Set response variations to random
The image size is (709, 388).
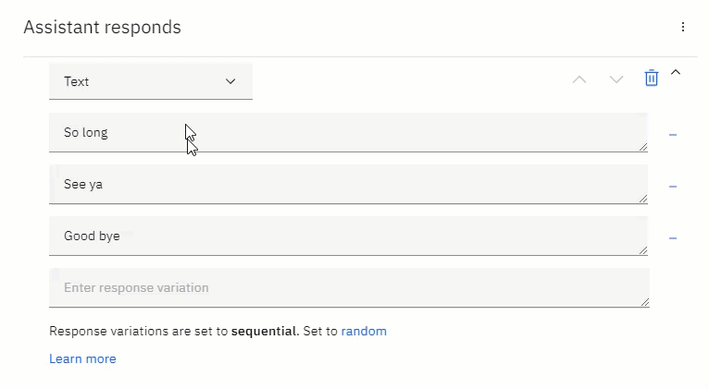coord(364,331)
